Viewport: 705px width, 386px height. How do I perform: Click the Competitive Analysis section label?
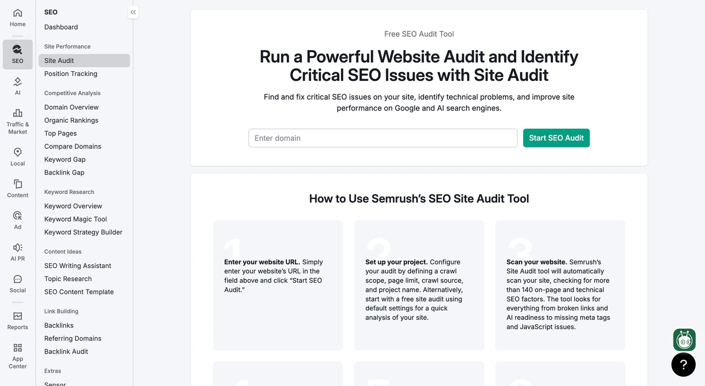pos(72,94)
